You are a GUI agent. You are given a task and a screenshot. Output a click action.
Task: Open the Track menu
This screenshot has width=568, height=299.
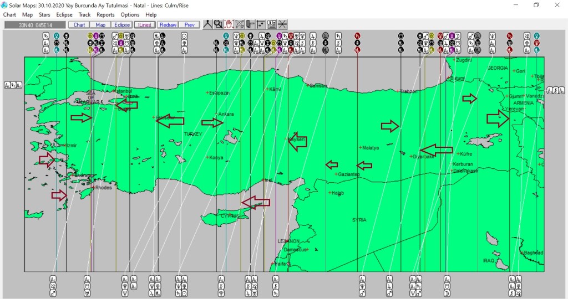pos(85,15)
